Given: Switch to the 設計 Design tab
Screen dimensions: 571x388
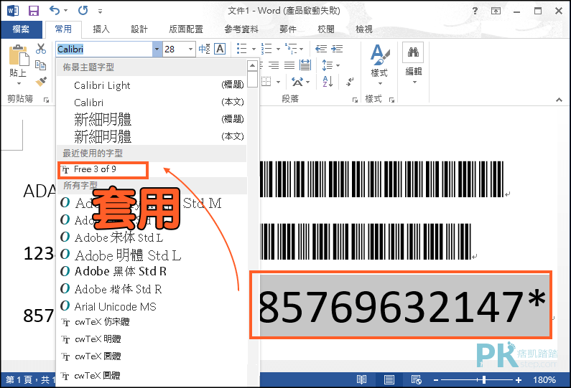Looking at the screenshot, I should 139,29.
